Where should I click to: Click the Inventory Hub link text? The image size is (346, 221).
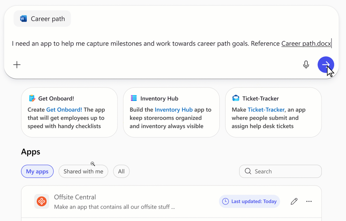tap(174, 110)
